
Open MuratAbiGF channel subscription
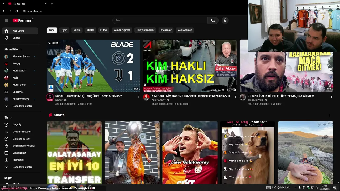20,71
